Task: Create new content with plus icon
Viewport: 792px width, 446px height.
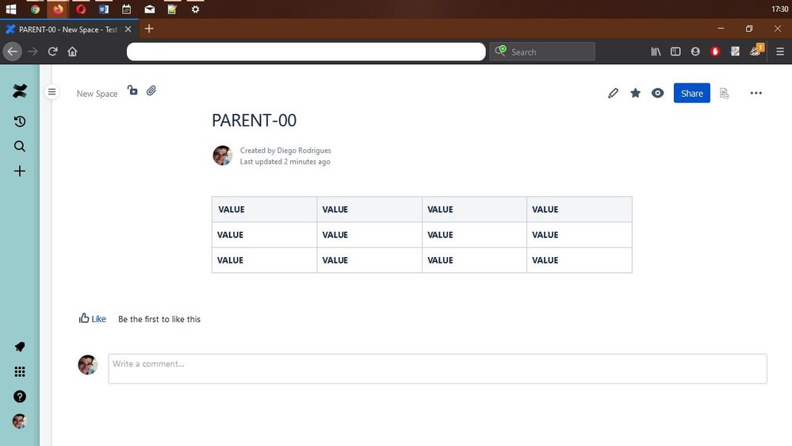Action: (x=20, y=171)
